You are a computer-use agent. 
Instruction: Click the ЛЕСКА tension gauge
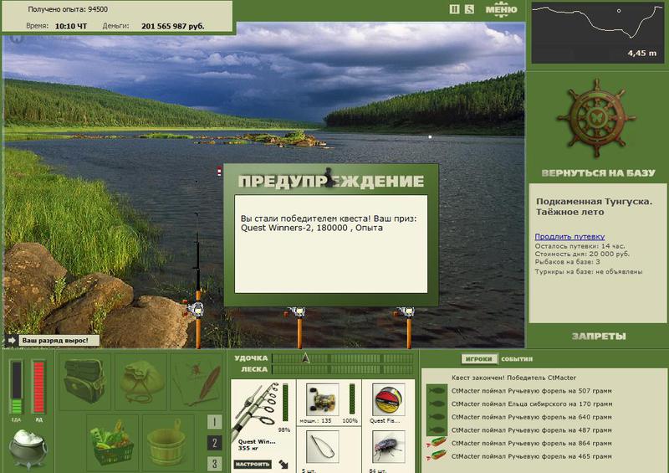click(x=342, y=369)
